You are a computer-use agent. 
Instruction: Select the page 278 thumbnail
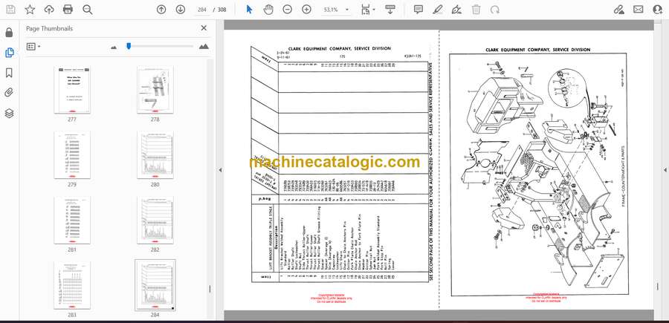tap(155, 90)
